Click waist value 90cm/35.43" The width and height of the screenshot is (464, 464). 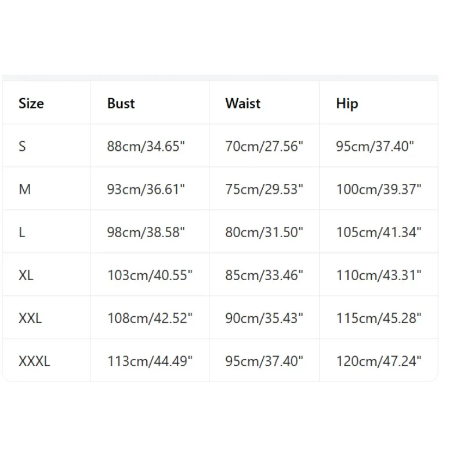pos(264,318)
